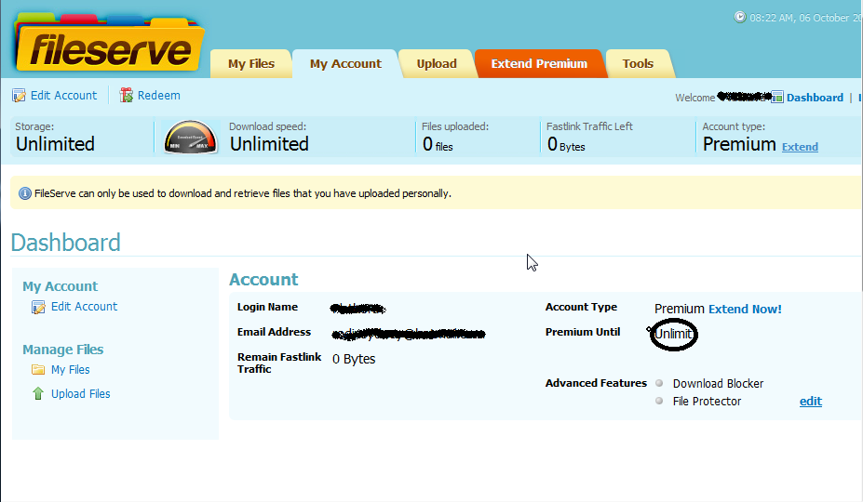863x502 pixels.
Task: Open My Files in the Manage Files sidebar
Action: 71,369
